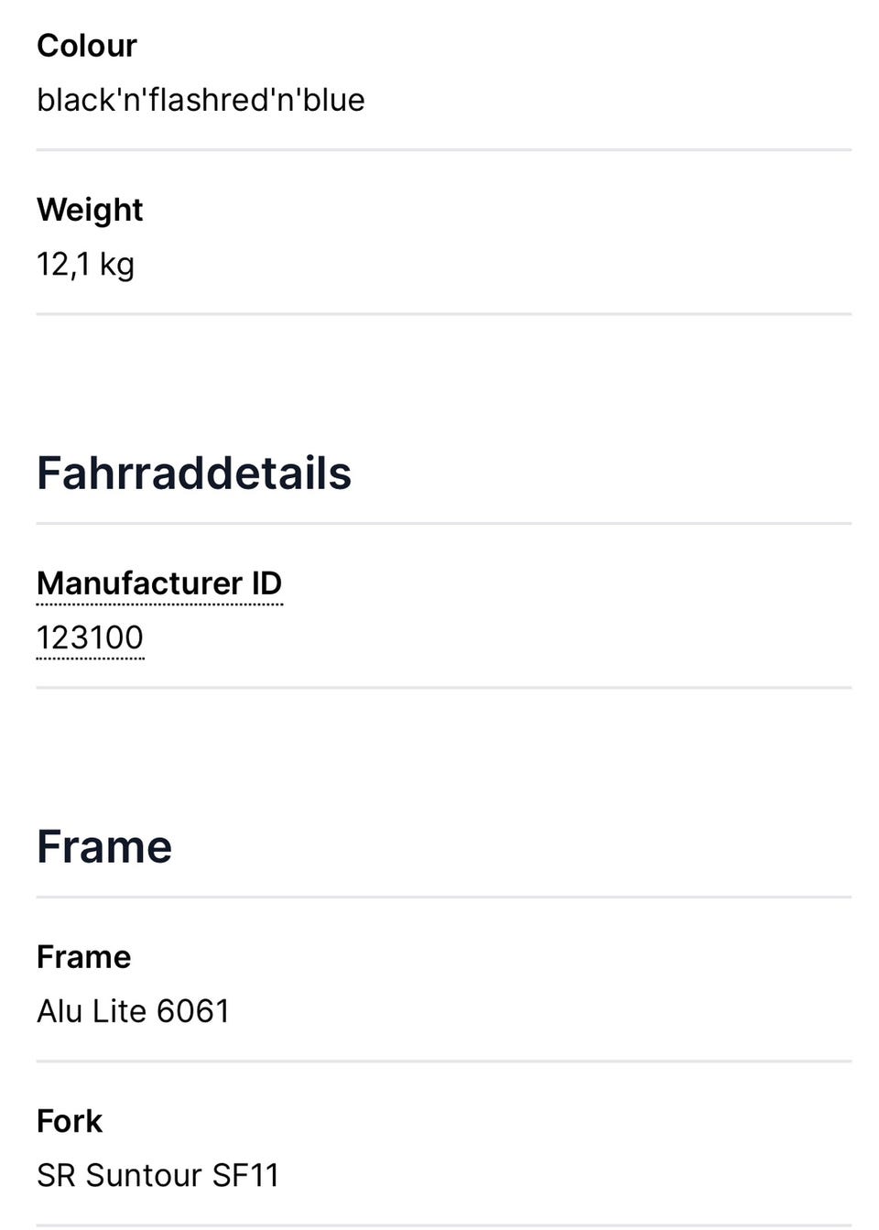
Task: Click the kg unit after the weight
Action: tap(117, 265)
